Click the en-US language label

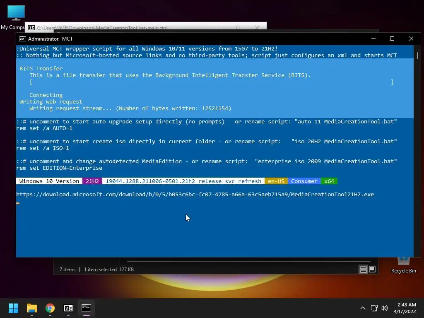[x=276, y=181]
